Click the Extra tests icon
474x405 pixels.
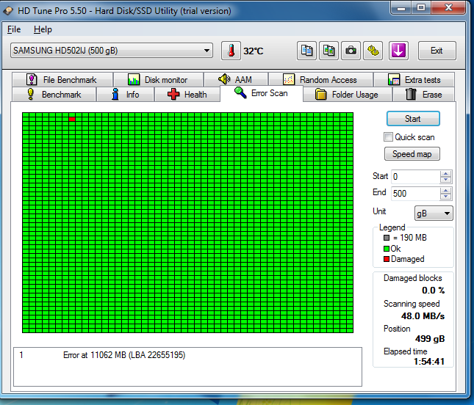(394, 80)
